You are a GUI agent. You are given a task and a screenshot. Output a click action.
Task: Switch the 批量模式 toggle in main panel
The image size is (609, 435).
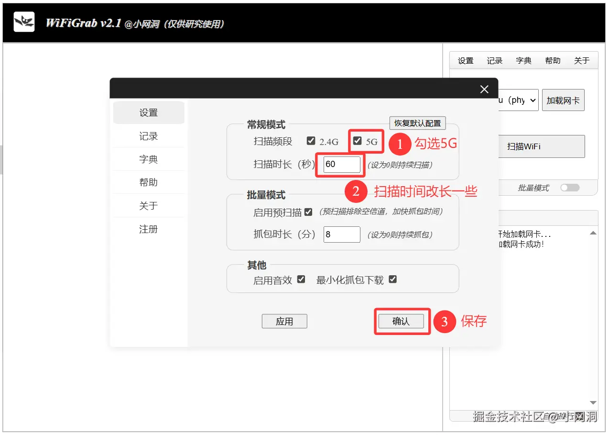click(x=570, y=188)
